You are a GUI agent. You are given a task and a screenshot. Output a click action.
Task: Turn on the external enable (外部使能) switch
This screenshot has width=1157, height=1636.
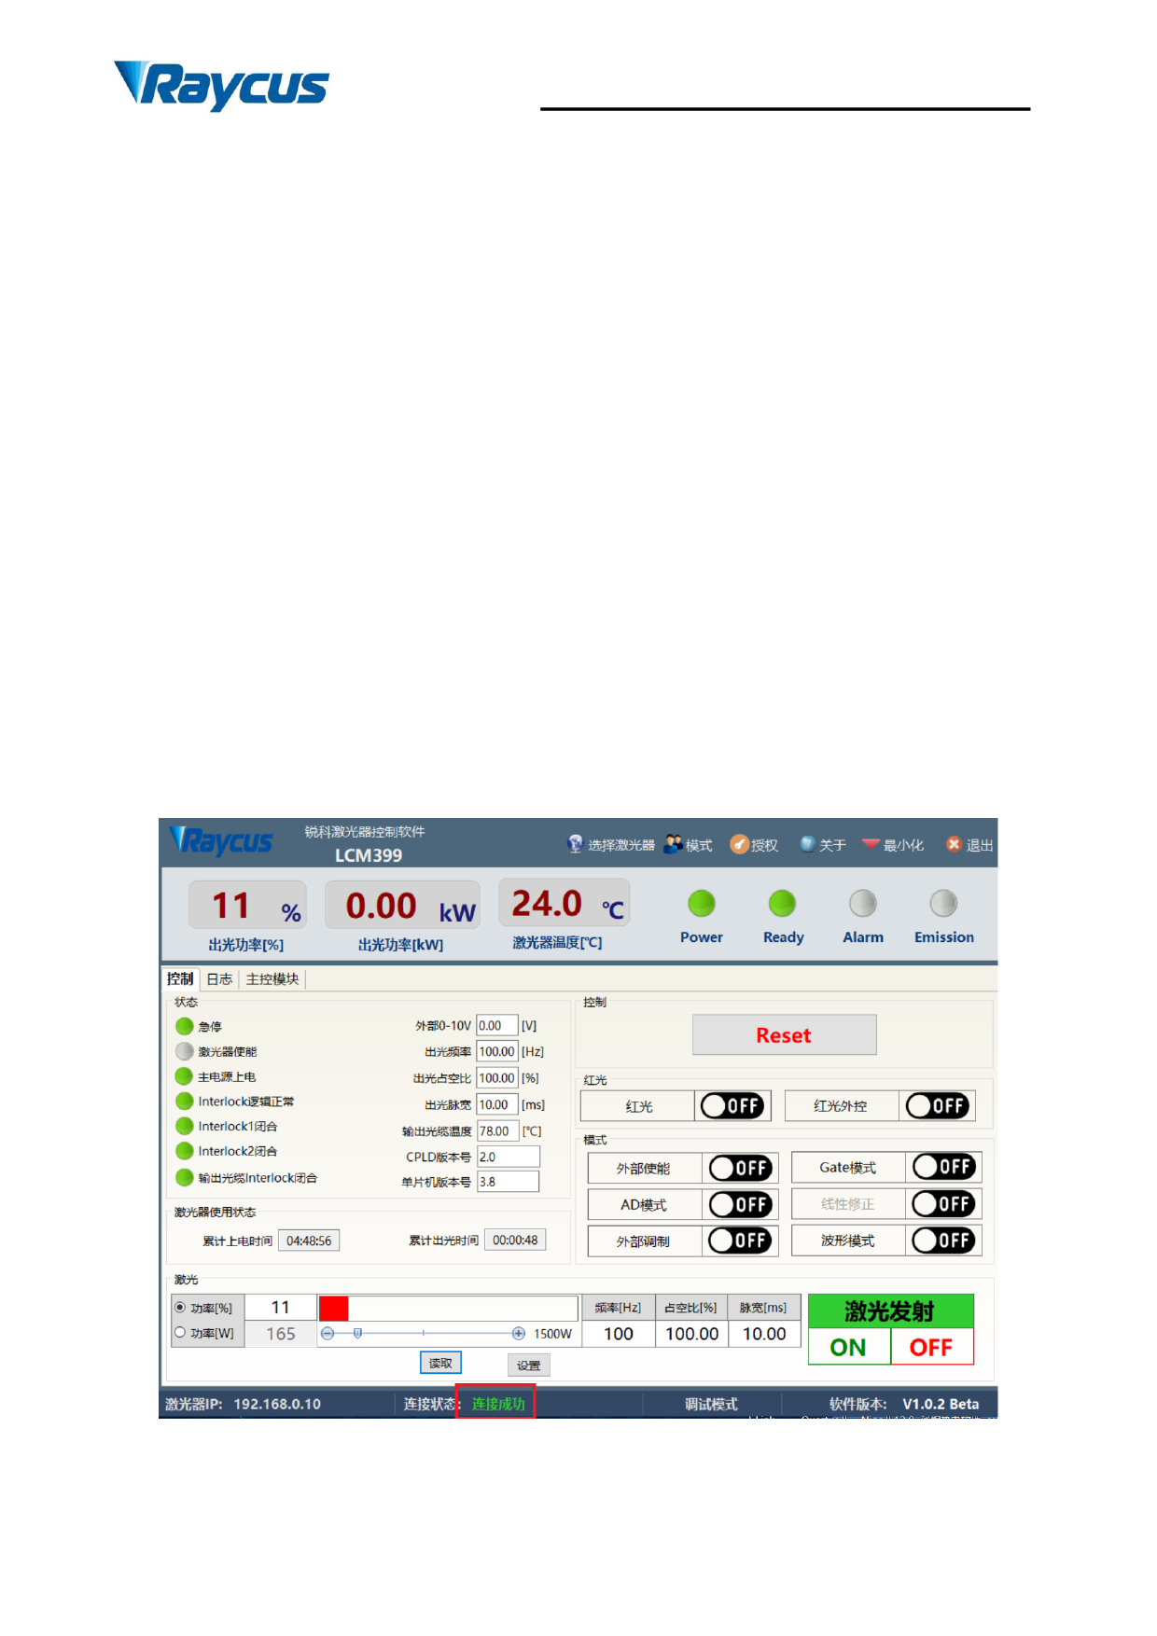[740, 1168]
